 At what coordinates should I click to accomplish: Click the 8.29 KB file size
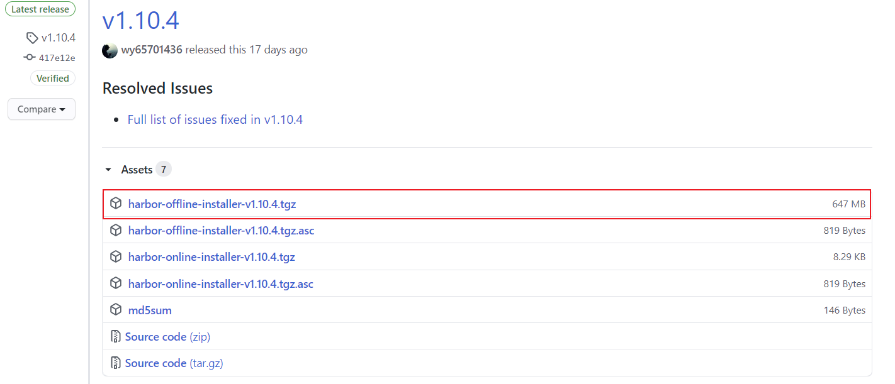point(849,257)
